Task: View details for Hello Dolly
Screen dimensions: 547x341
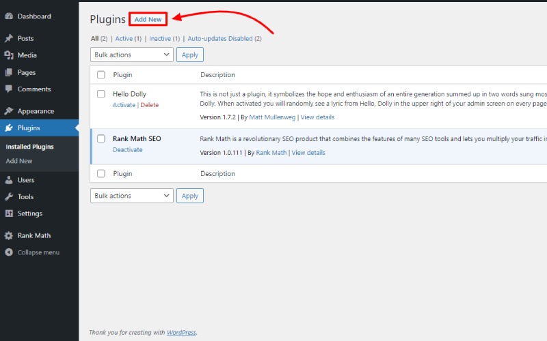Action: coord(317,117)
